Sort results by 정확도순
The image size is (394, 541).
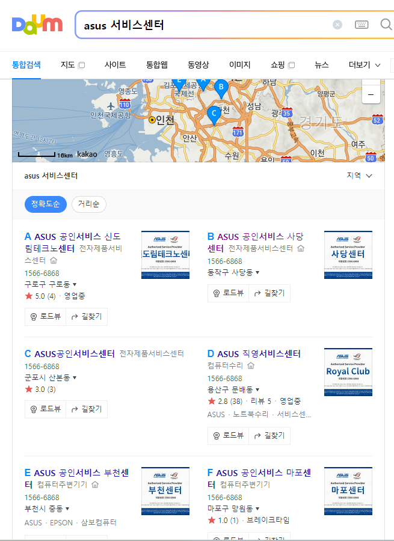[46, 204]
